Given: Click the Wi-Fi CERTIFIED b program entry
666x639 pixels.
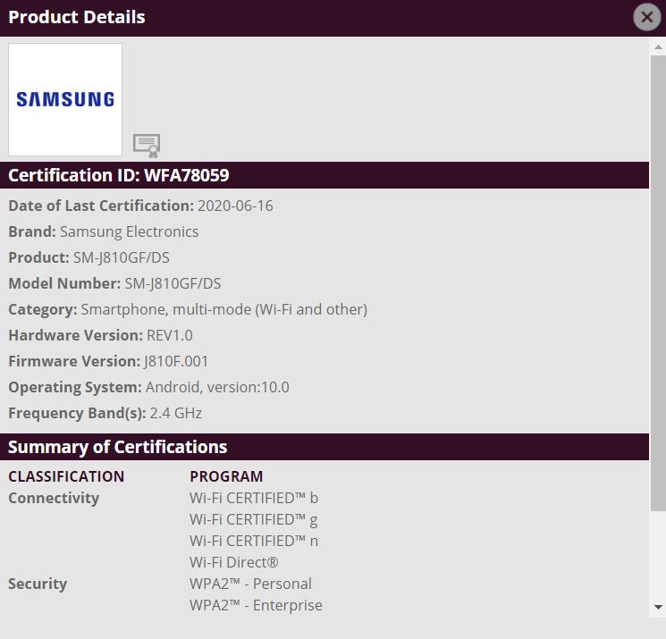Looking at the screenshot, I should [254, 498].
